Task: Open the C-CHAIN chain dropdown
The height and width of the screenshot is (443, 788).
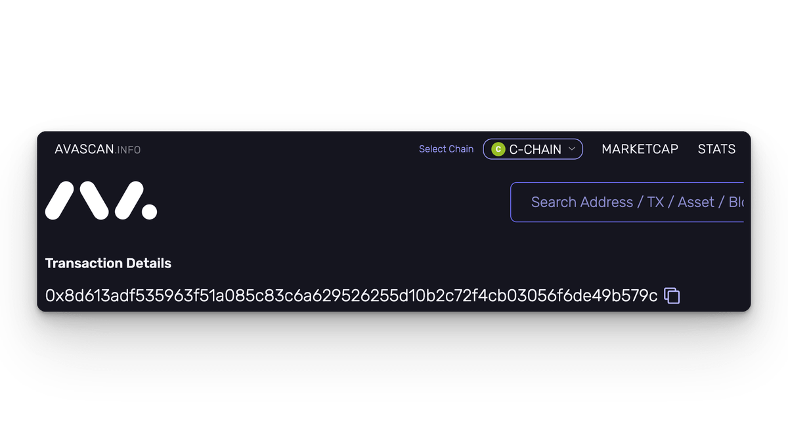Action: click(533, 149)
